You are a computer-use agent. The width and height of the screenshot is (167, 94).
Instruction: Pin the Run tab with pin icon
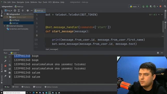(x=5, y=76)
